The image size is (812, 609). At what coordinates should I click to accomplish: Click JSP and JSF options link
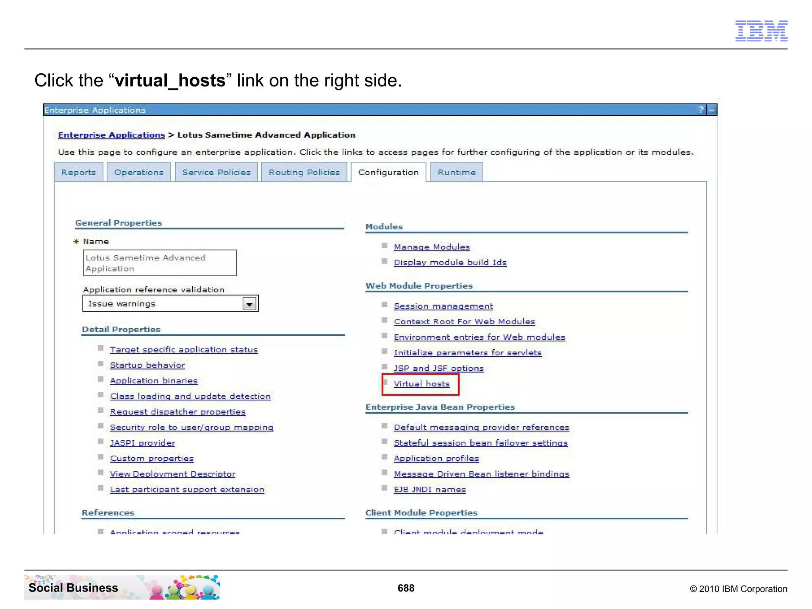coord(439,368)
